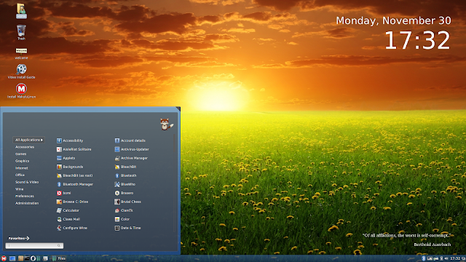Click the Bluetooth tray icon
The image size is (466, 262).
(x=424, y=258)
